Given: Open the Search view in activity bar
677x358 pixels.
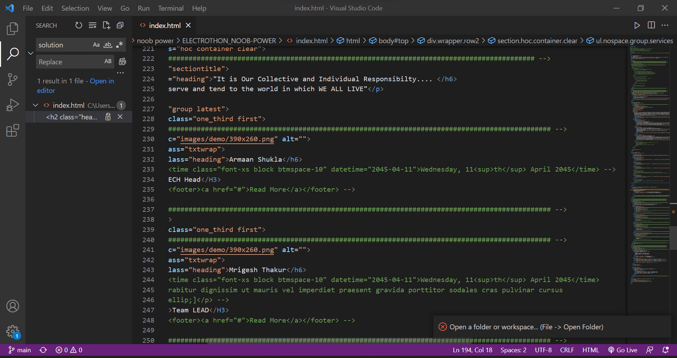Looking at the screenshot, I should (x=13, y=54).
